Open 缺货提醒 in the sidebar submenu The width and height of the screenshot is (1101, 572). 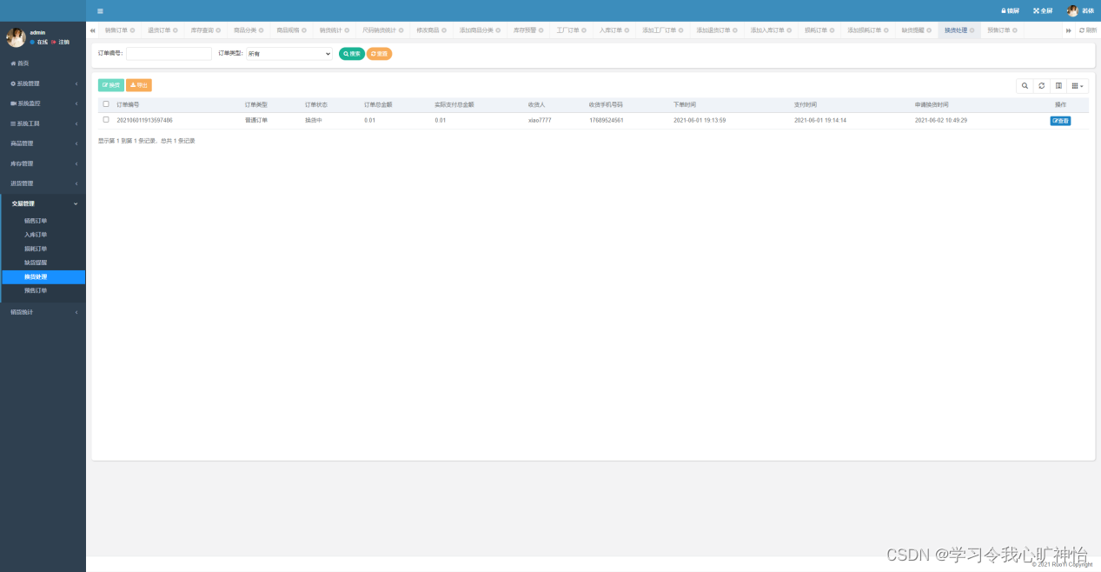pos(43,263)
